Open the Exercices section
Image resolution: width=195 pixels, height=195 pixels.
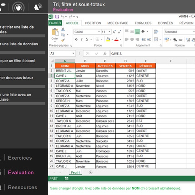tap(20, 158)
